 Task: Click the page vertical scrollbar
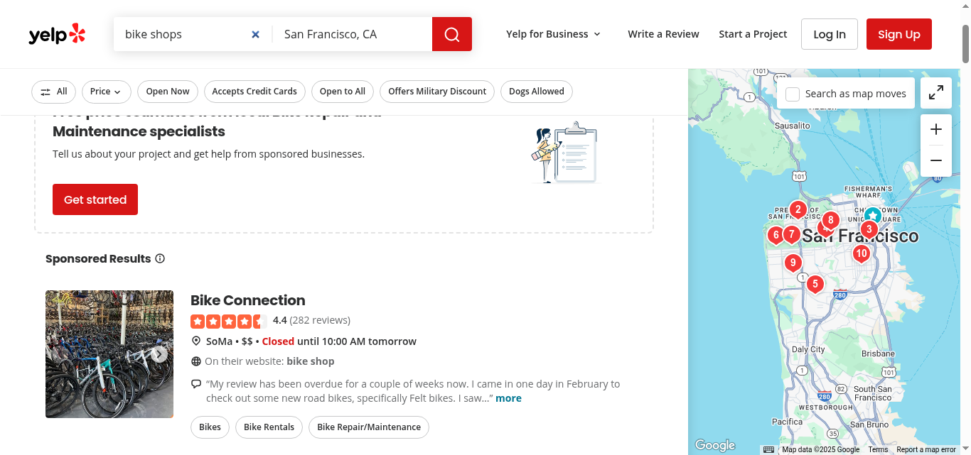click(x=965, y=44)
